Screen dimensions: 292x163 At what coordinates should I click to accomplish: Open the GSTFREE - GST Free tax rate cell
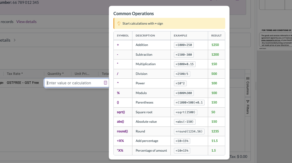pos(23,83)
